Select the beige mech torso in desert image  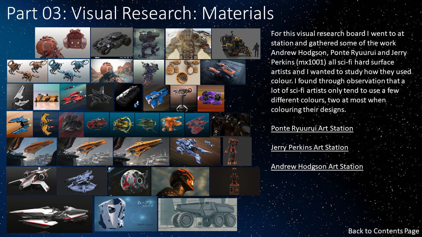pos(188,43)
